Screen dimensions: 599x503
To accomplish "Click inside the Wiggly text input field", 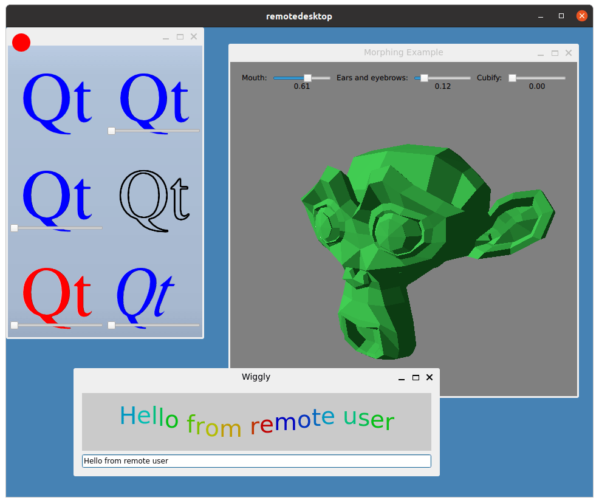I will click(256, 460).
